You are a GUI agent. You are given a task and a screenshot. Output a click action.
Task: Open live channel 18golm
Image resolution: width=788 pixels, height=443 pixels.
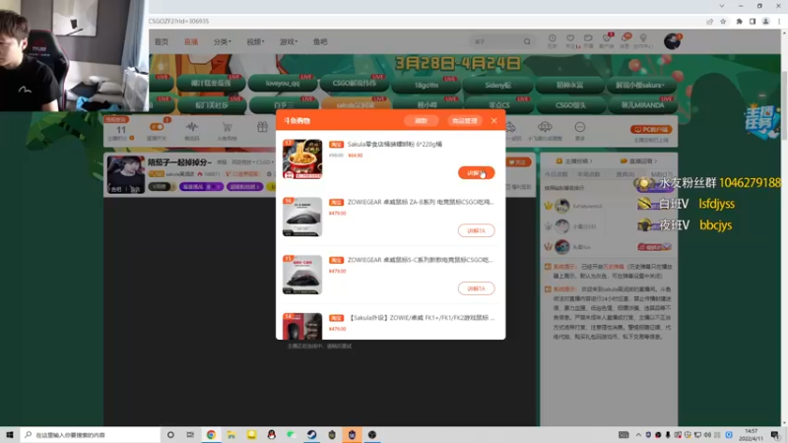(x=427, y=86)
